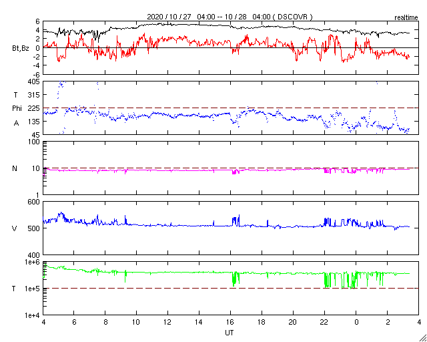Click the "405" tick value
Viewport: 427px width, 342px height.
(x=35, y=81)
